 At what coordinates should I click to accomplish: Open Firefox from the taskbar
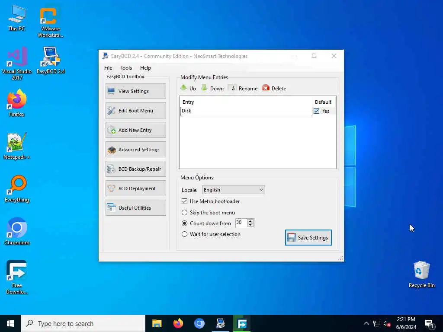coord(178,323)
